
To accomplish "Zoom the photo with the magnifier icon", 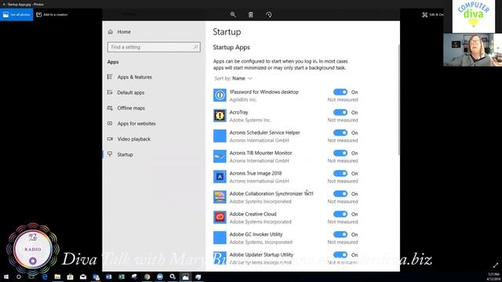I will click(x=233, y=15).
